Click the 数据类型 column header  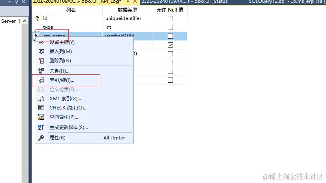127,10
